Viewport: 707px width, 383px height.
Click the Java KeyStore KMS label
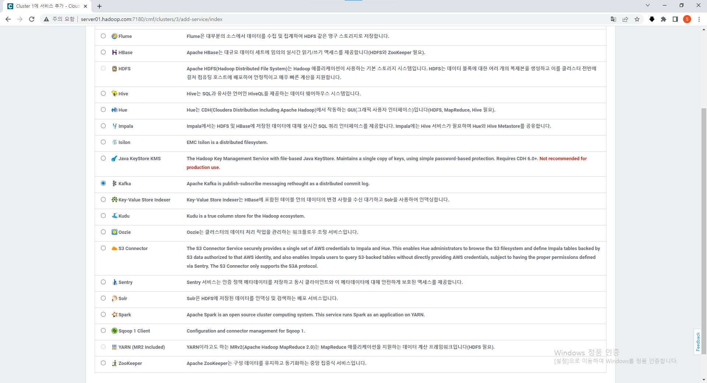[140, 158]
